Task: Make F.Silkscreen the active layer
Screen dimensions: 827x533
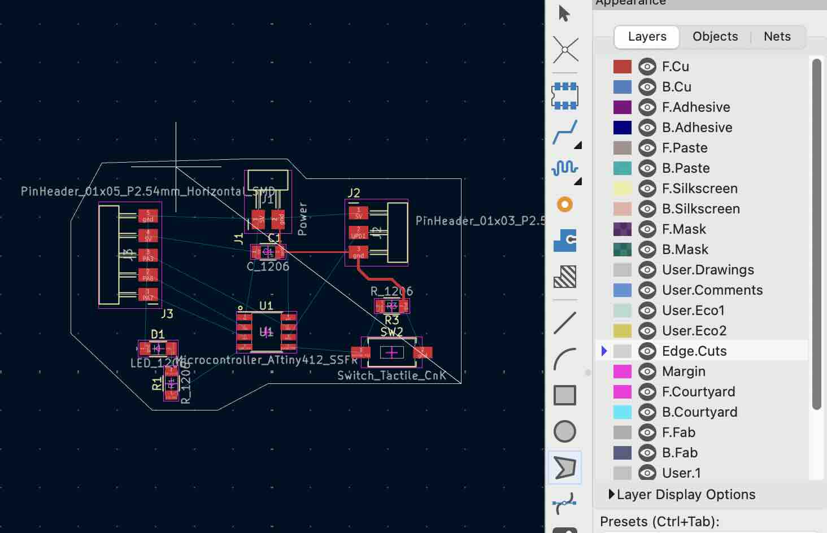Action: [x=700, y=189]
